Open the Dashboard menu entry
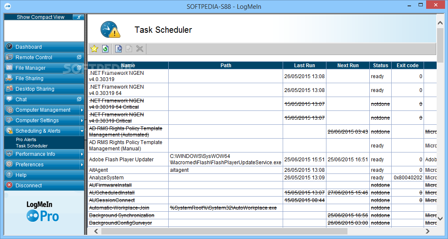The width and height of the screenshot is (448, 239). 44,47
